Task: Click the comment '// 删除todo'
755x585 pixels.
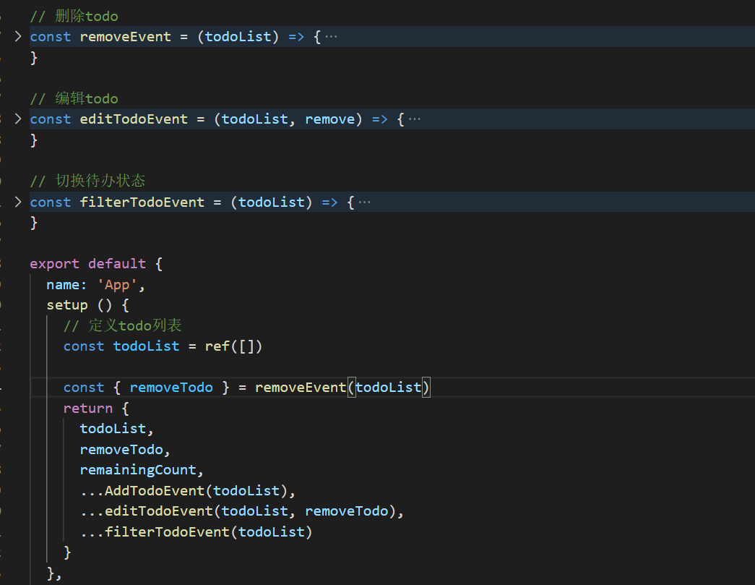Action: tap(74, 17)
